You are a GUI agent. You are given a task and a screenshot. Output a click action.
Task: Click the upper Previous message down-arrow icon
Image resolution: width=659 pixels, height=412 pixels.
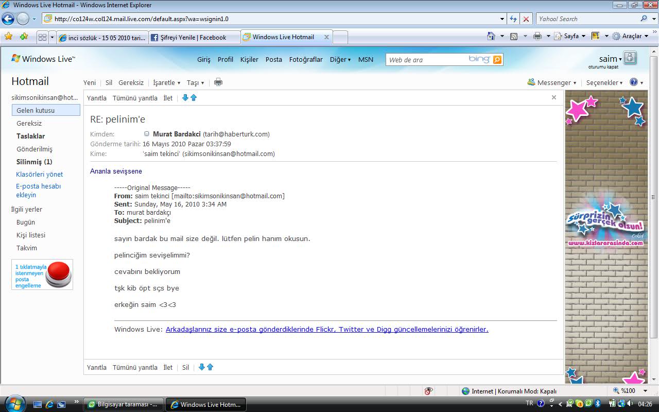[x=185, y=98]
